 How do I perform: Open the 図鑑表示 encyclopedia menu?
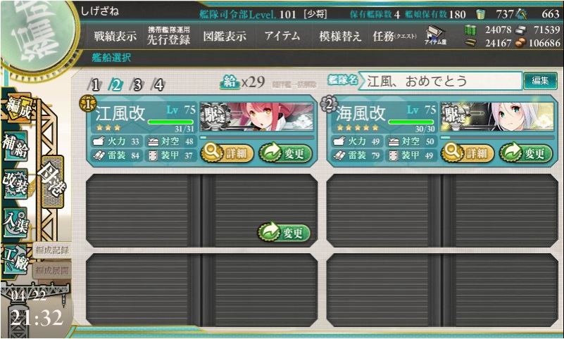click(225, 36)
